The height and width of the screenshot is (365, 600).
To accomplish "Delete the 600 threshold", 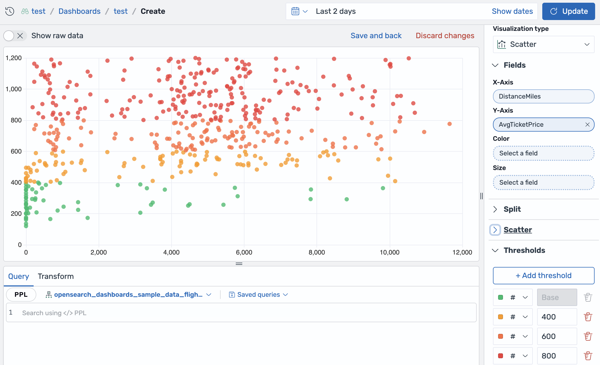I will 588,336.
